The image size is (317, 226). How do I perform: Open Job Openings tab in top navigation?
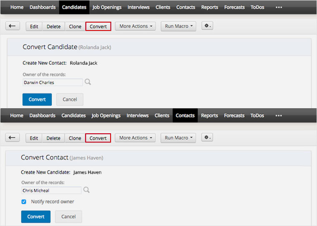107,7
